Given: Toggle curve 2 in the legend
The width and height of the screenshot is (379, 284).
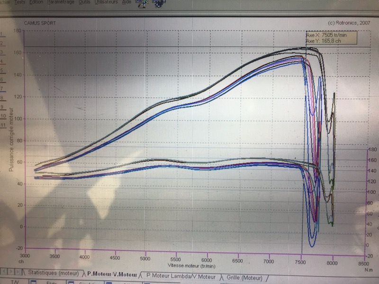Looking at the screenshot, I should (x=2, y=43).
